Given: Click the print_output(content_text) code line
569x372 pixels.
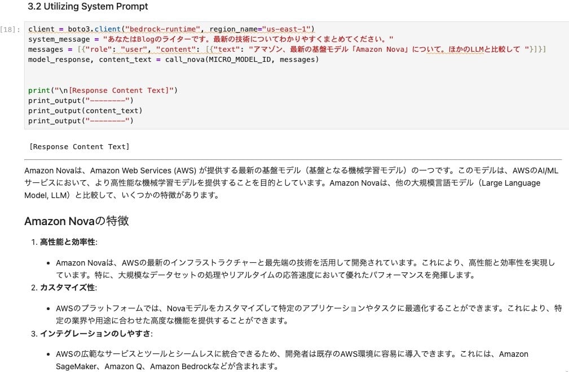Looking at the screenshot, I should 85,110.
